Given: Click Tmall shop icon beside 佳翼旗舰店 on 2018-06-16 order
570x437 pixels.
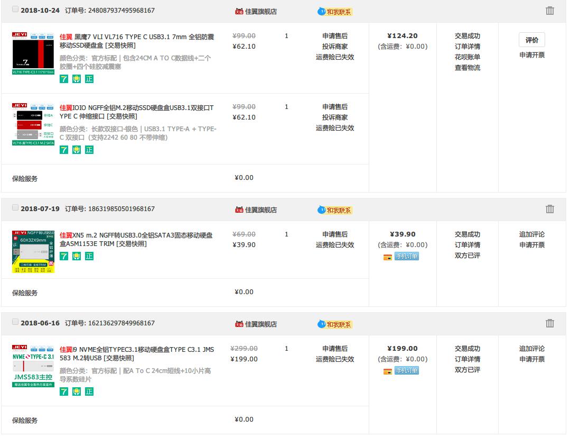Looking at the screenshot, I should (239, 324).
